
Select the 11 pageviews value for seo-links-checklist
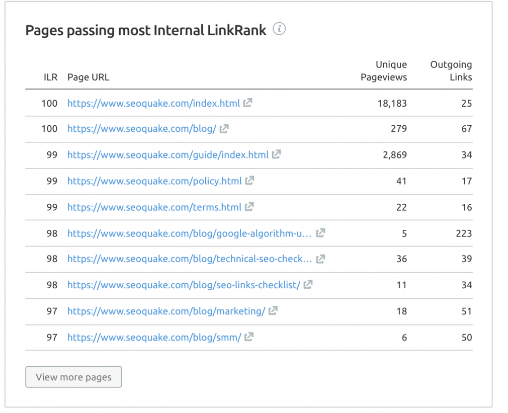401,285
